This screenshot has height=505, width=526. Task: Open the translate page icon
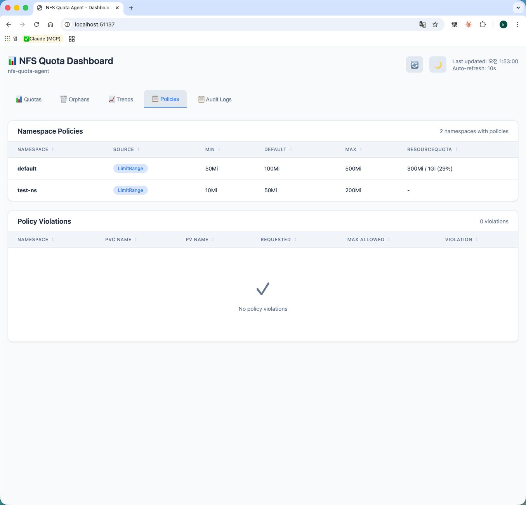pyautogui.click(x=423, y=24)
